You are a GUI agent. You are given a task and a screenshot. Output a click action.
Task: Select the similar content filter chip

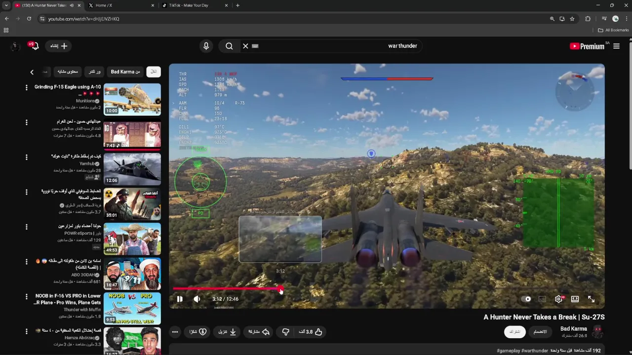coord(68,71)
